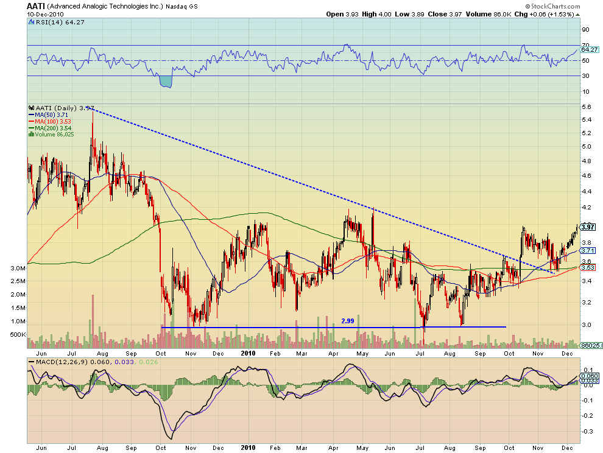Click the 2.99 support line annotation
The image size is (603, 453).
(348, 321)
